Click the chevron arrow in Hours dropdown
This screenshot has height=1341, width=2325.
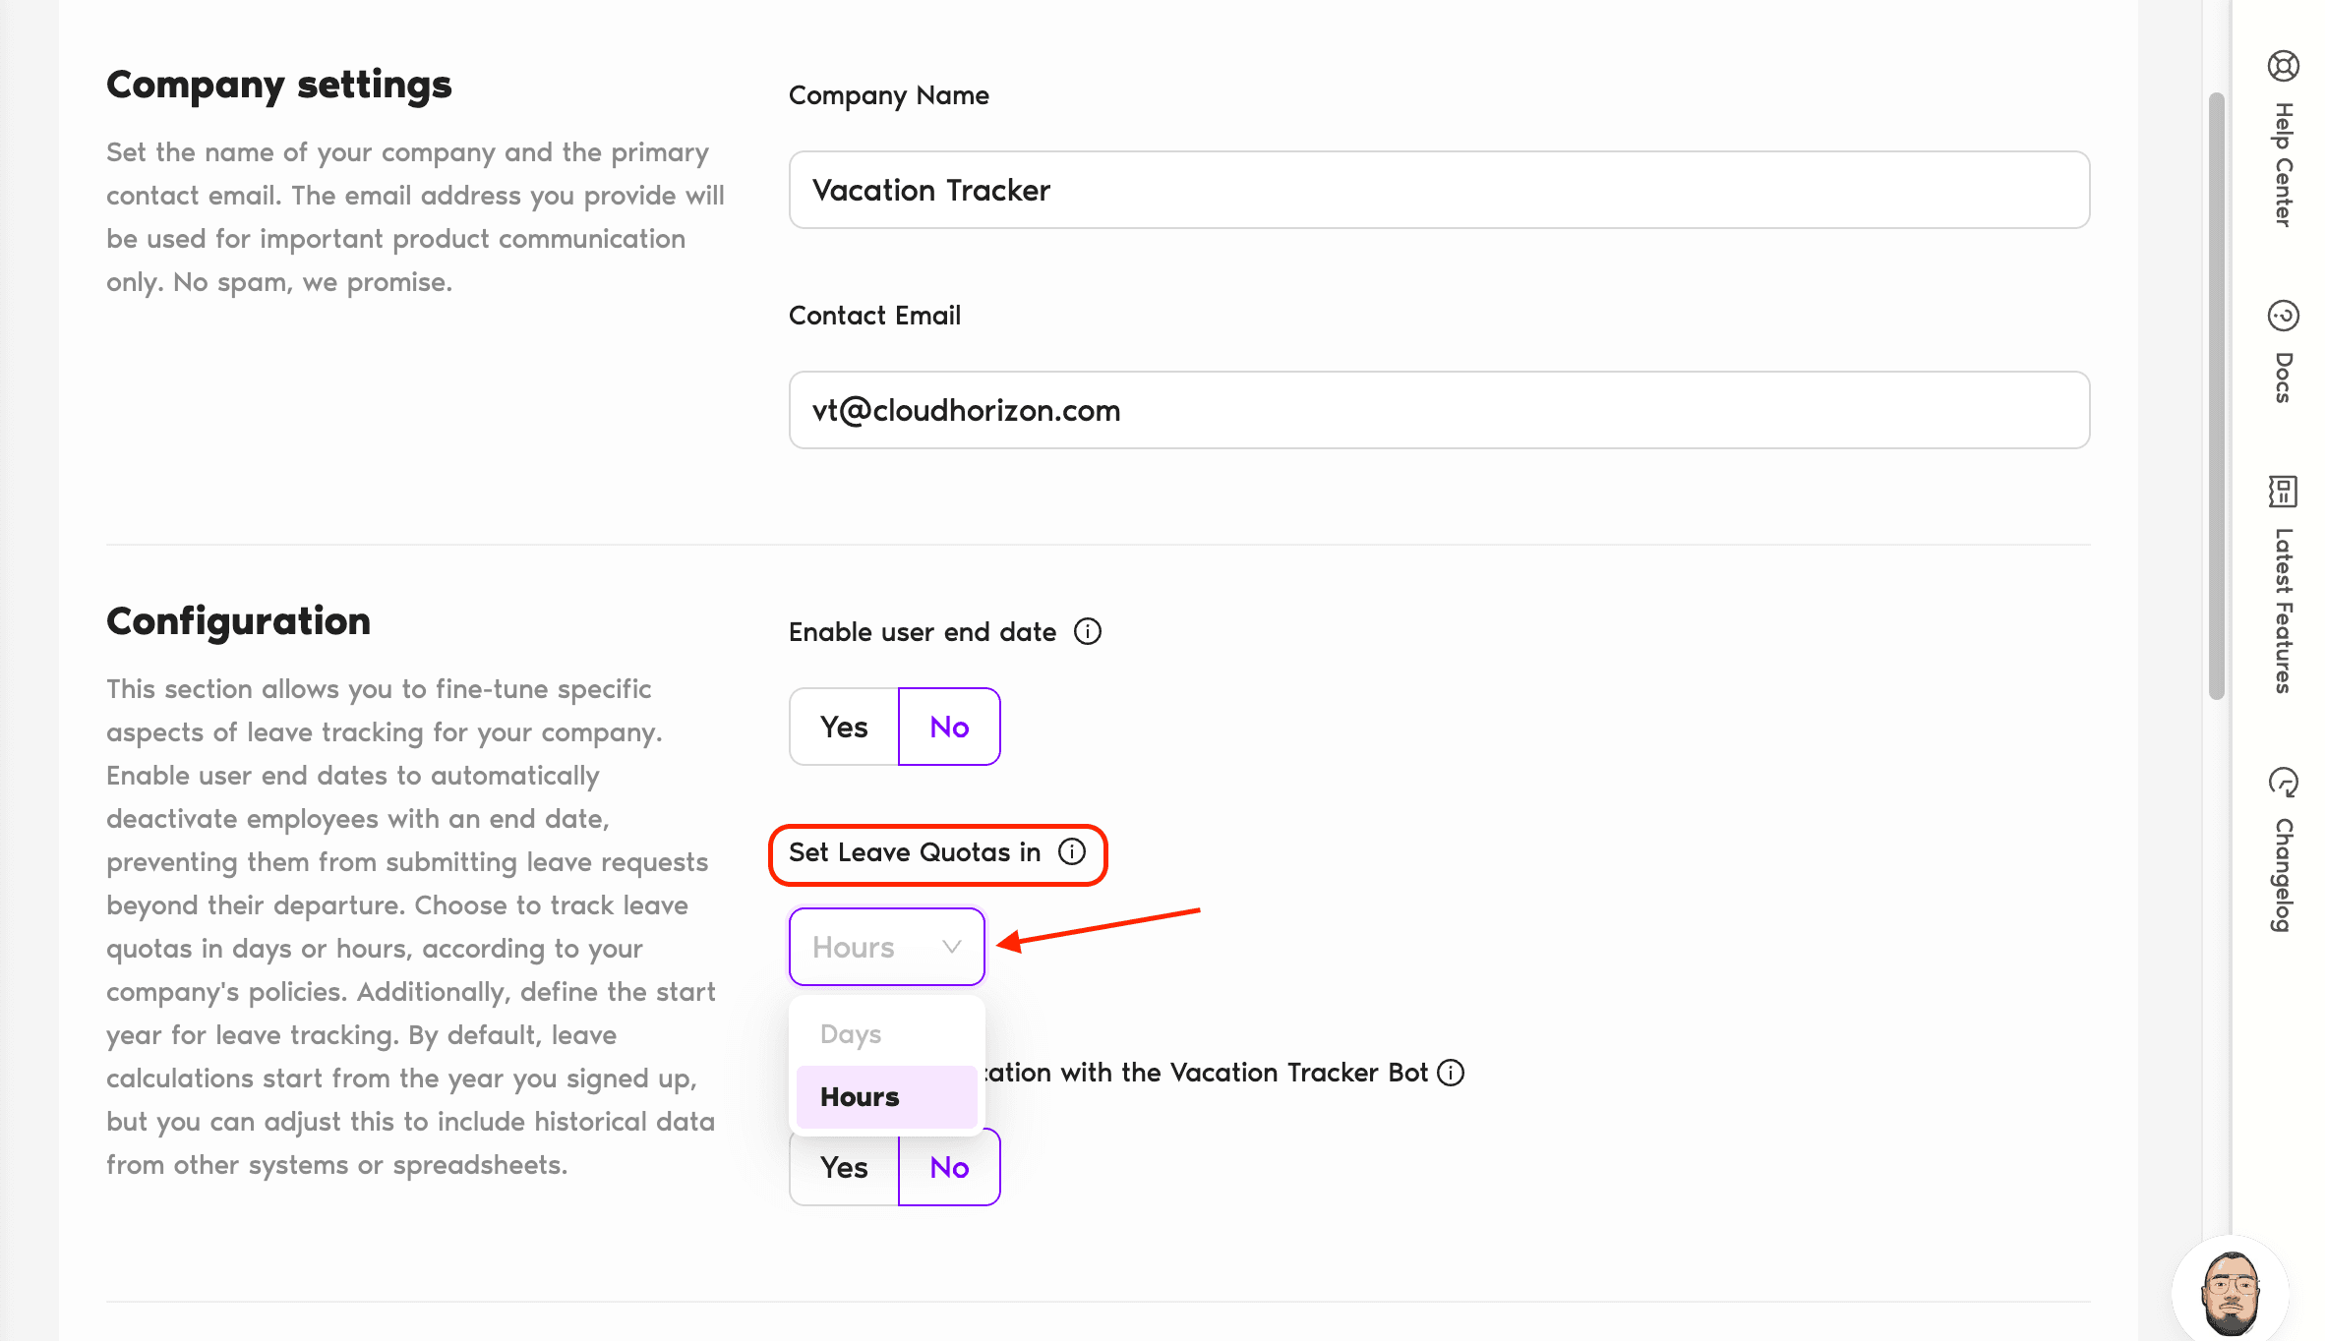951,947
